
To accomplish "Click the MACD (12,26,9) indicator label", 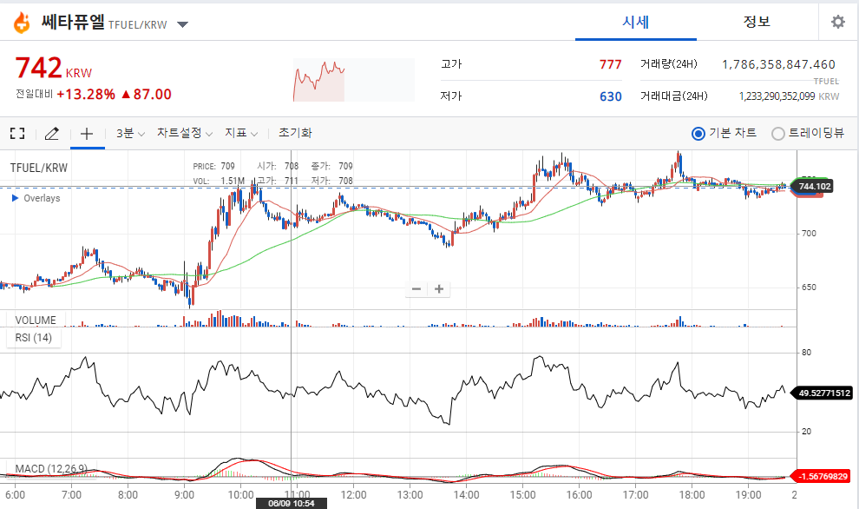I will coord(51,468).
